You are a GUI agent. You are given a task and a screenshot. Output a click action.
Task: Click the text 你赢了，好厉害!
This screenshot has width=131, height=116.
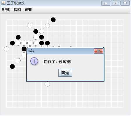[57, 62]
